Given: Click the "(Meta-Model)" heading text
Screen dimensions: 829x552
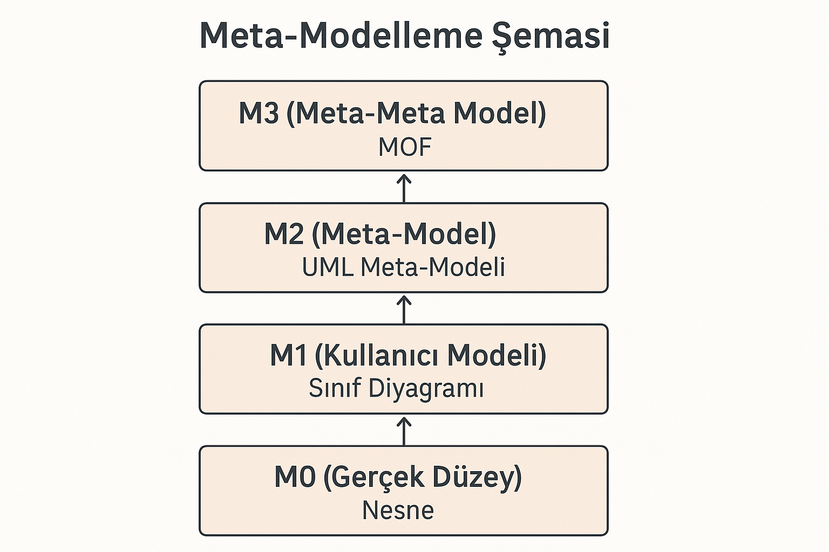Looking at the screenshot, I should (404, 234).
